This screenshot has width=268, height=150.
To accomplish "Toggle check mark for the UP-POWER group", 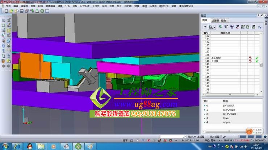I will [x=204, y=114].
